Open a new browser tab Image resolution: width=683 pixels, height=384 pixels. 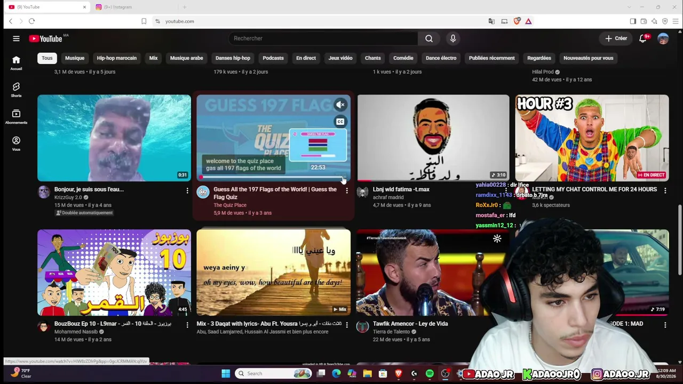pyautogui.click(x=185, y=7)
